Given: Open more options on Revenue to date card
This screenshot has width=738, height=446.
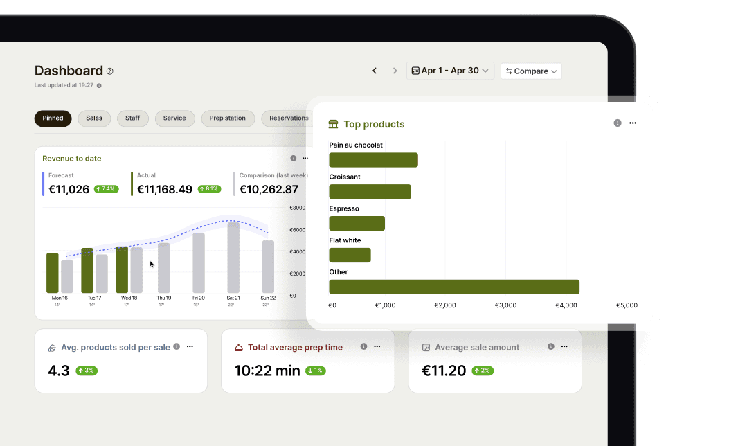Looking at the screenshot, I should (x=305, y=158).
